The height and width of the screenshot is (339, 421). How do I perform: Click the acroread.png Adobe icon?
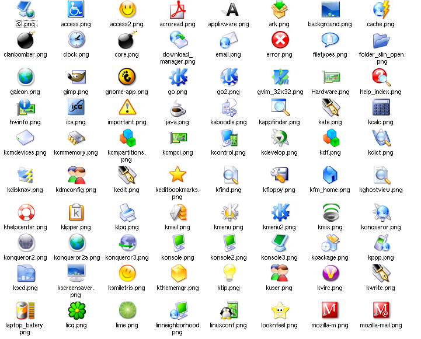(x=178, y=10)
